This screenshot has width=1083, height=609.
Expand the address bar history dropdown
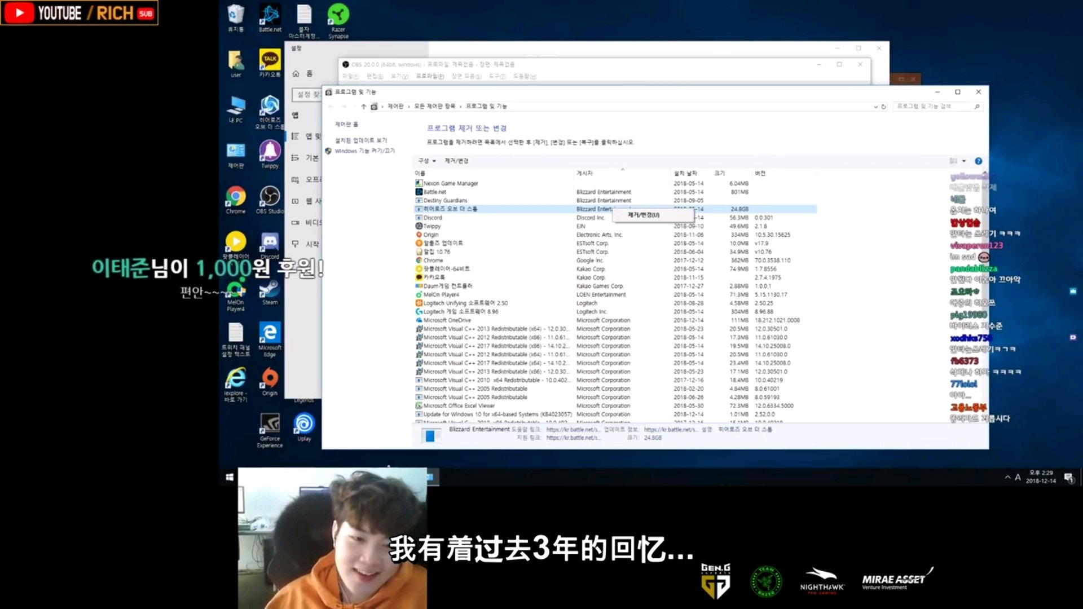click(x=875, y=107)
